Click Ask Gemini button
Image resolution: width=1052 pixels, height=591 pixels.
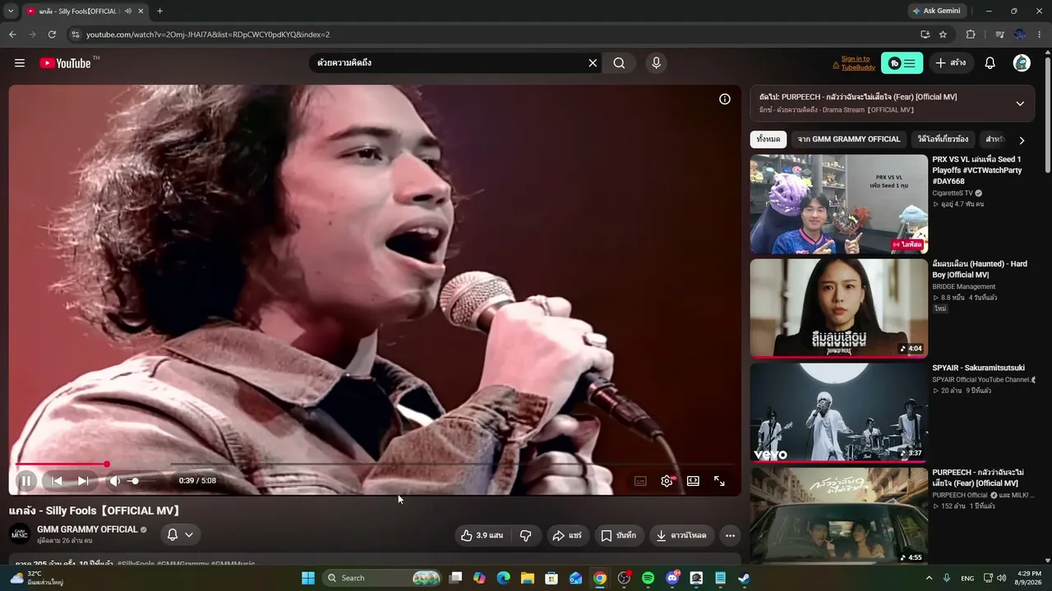pos(935,11)
